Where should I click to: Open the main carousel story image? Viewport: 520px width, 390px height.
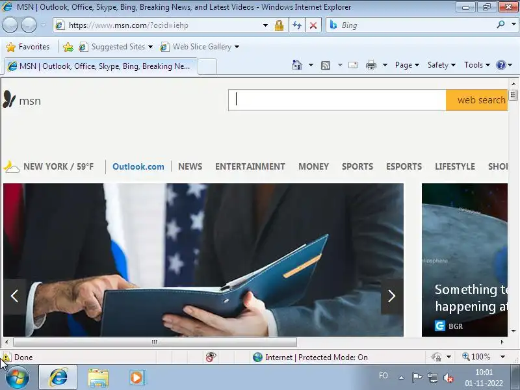tap(203, 259)
